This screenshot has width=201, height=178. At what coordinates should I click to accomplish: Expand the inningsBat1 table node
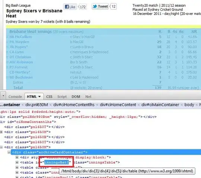[x=17, y=162]
